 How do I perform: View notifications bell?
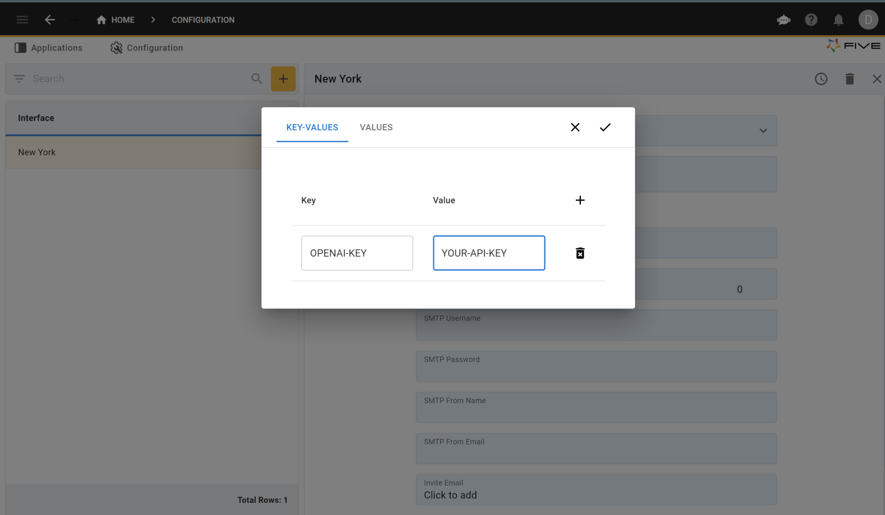838,20
